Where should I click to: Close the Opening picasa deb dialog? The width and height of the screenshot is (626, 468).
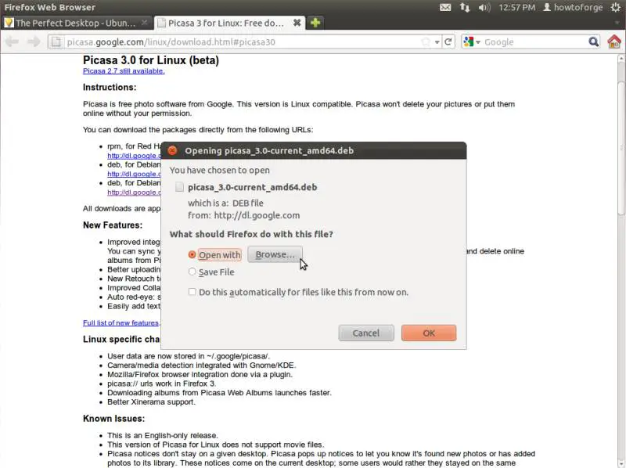click(x=172, y=150)
